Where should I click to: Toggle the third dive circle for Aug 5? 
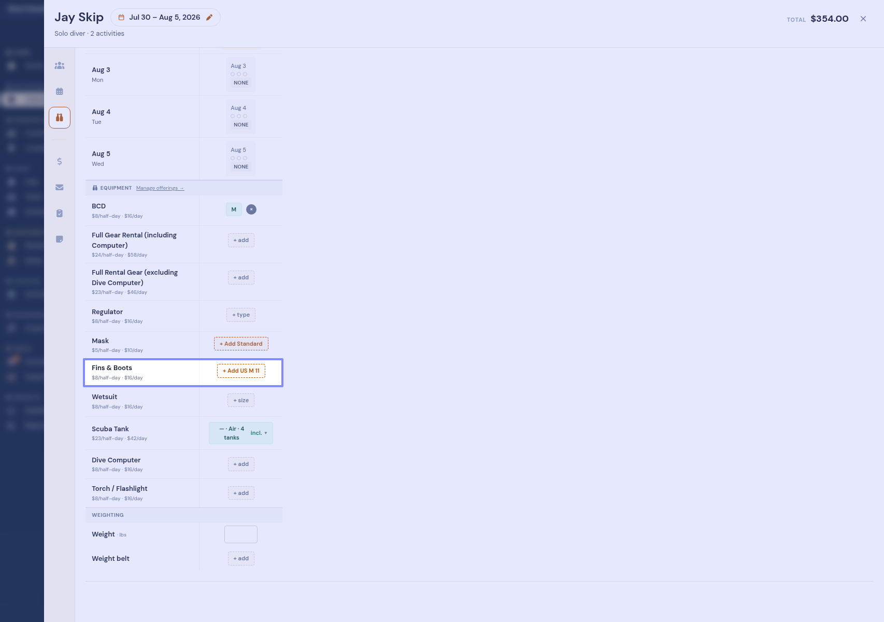[245, 158]
